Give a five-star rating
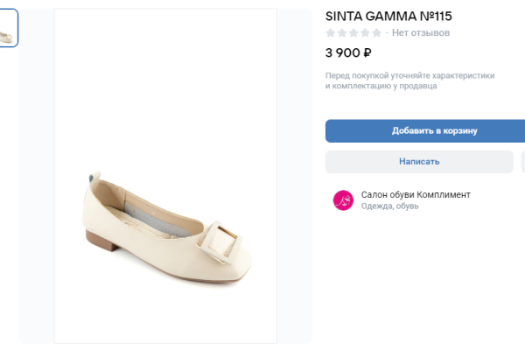This screenshot has height=350, width=525. 376,33
